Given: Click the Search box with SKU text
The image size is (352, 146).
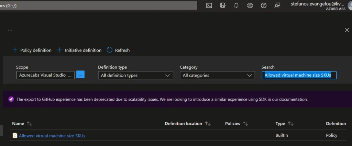Looking at the screenshot, I should point(299,75).
